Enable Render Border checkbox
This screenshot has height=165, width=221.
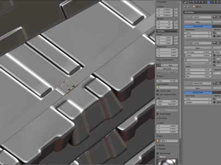pyautogui.click(x=157, y=114)
